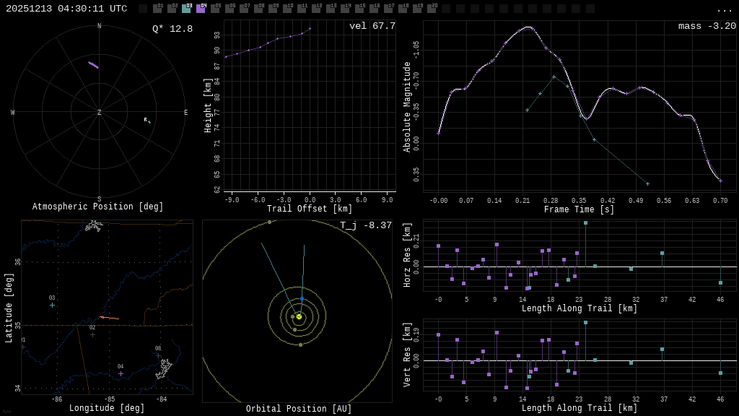
Task: Select station 20 box in top bar
Action: point(432,9)
